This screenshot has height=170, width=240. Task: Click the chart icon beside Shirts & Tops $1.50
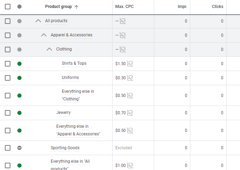[x=130, y=64]
